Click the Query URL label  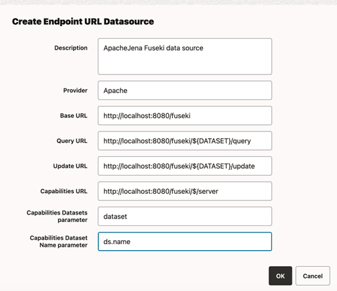pos(72,141)
